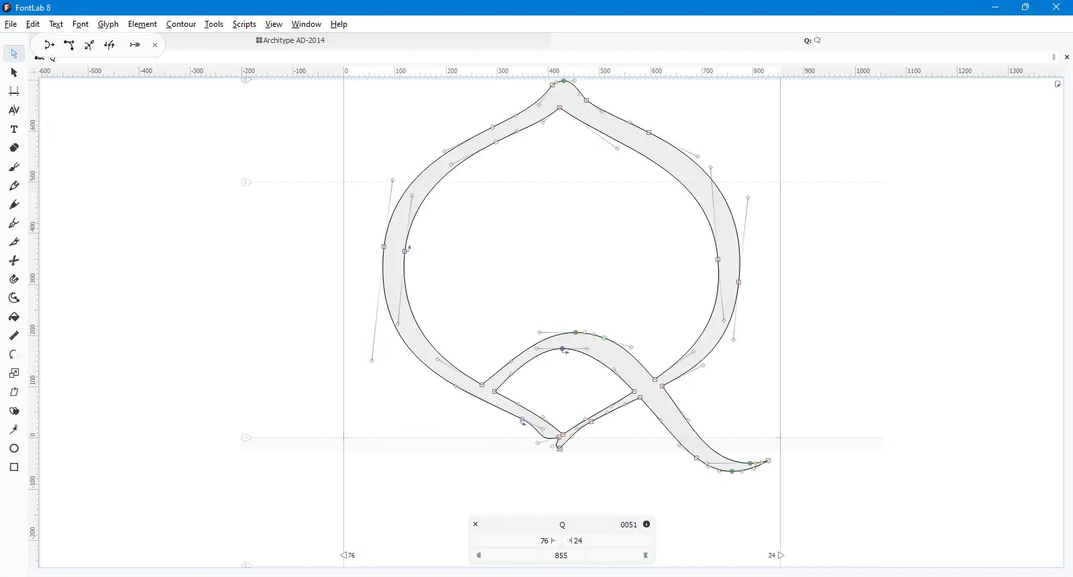Image resolution: width=1073 pixels, height=577 pixels.
Task: Select the overlapping hearts tool
Action: [14, 411]
